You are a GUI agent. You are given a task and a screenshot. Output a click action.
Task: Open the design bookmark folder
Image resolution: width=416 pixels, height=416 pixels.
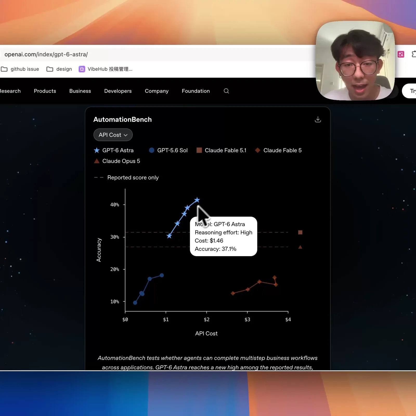click(59, 69)
